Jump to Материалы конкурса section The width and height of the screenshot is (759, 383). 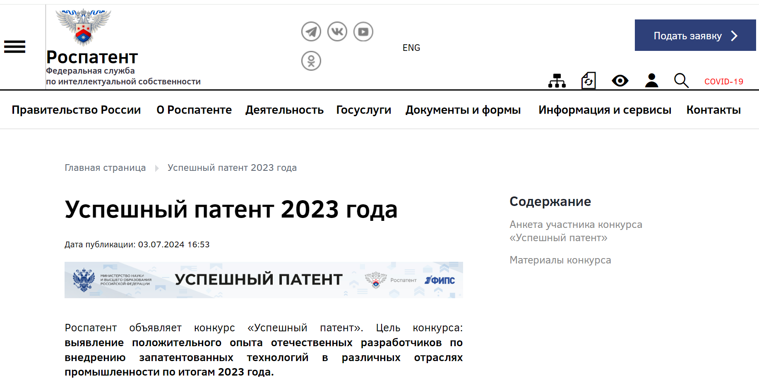point(560,260)
